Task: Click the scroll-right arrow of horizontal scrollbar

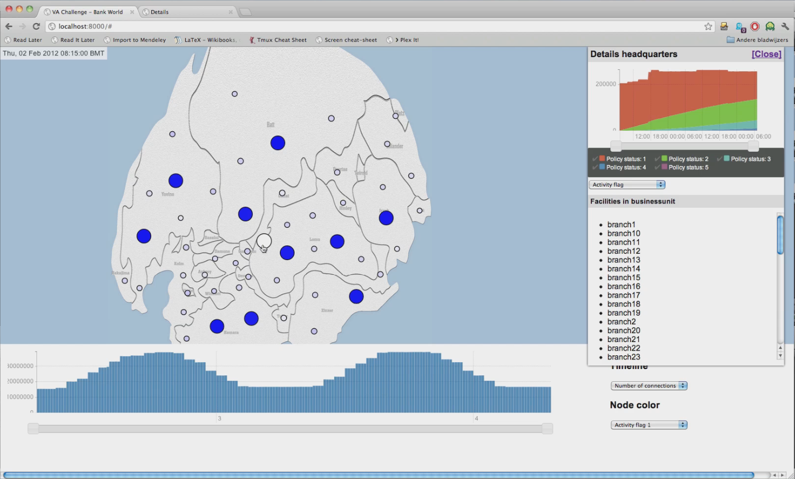Action: pyautogui.click(x=782, y=475)
